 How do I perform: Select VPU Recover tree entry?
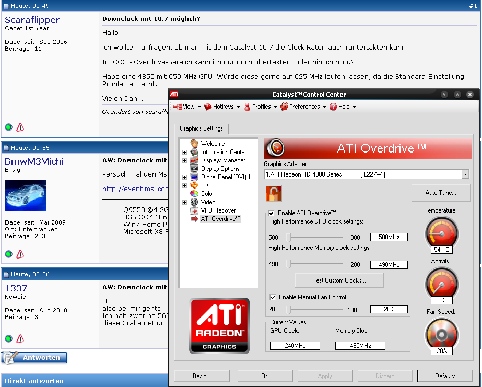218,210
